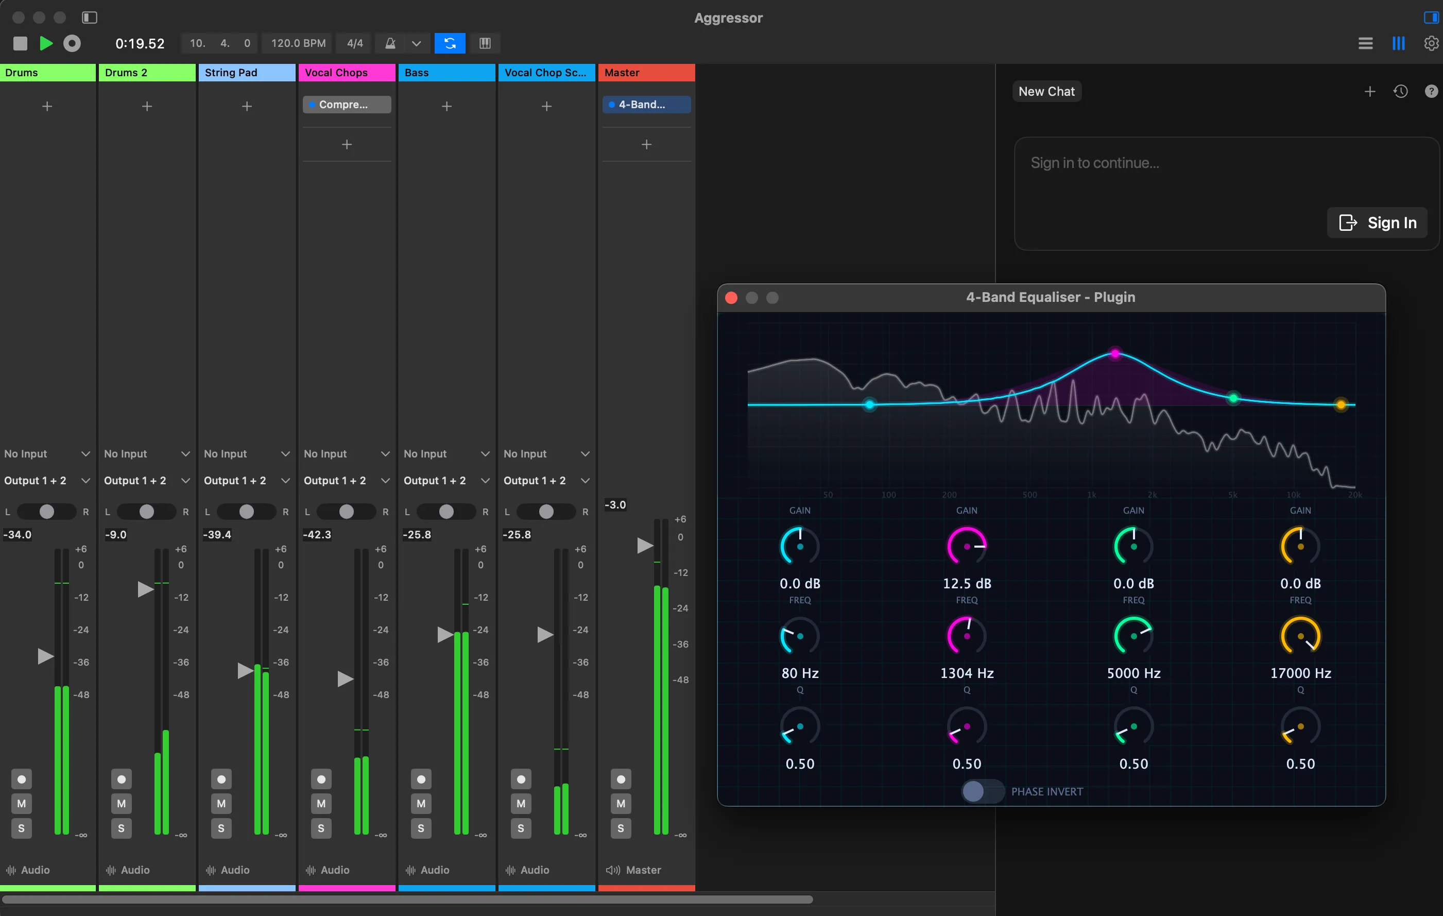Click the 120.0 BPM tempo field
The width and height of the screenshot is (1443, 916).
point(298,43)
